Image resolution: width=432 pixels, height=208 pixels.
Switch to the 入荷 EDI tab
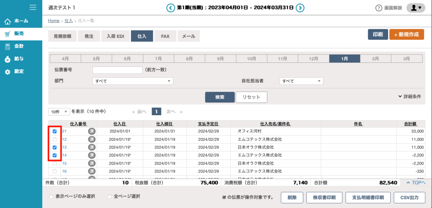[x=116, y=36]
